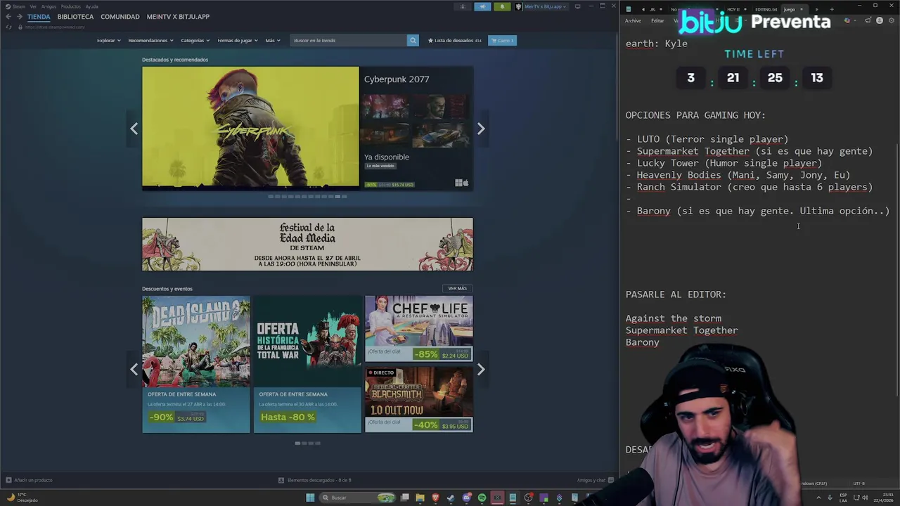900x506 pixels.
Task: Open Blacksmith 1.0 Out Now card
Action: coord(419,400)
